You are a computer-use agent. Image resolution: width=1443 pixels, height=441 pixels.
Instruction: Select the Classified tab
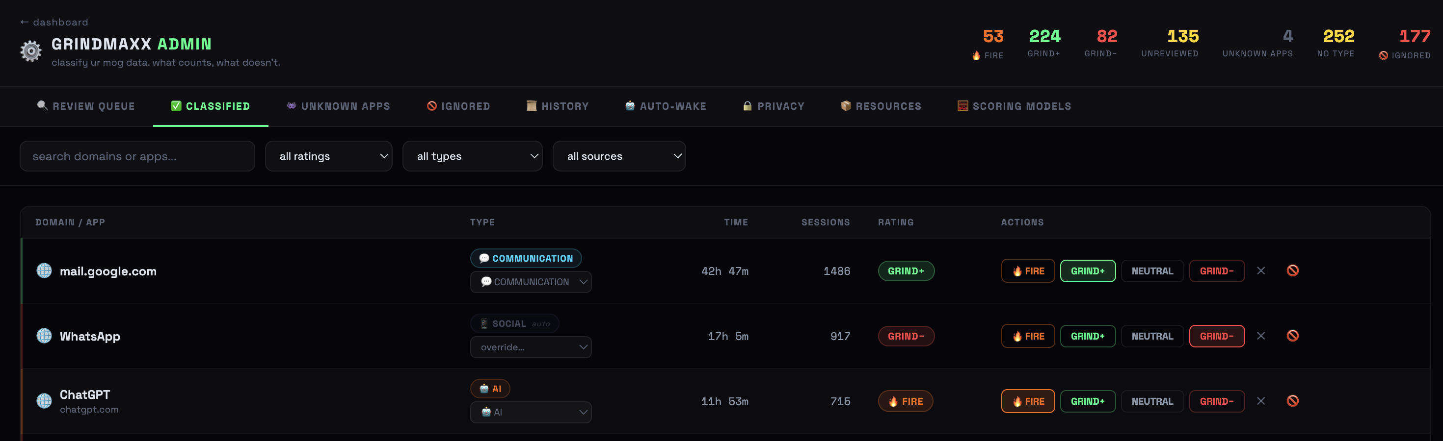(211, 106)
